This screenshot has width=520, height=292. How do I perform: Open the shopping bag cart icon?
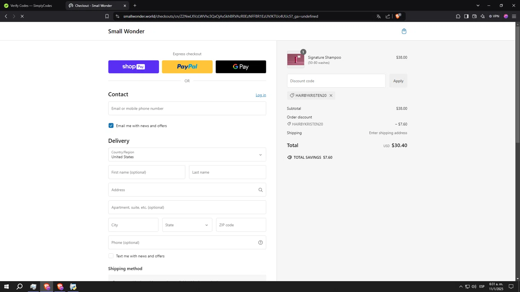404,31
